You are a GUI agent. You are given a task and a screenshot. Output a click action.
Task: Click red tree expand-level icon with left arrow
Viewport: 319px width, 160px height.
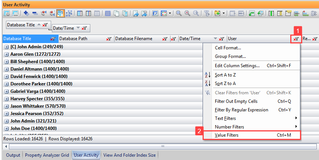44,13
